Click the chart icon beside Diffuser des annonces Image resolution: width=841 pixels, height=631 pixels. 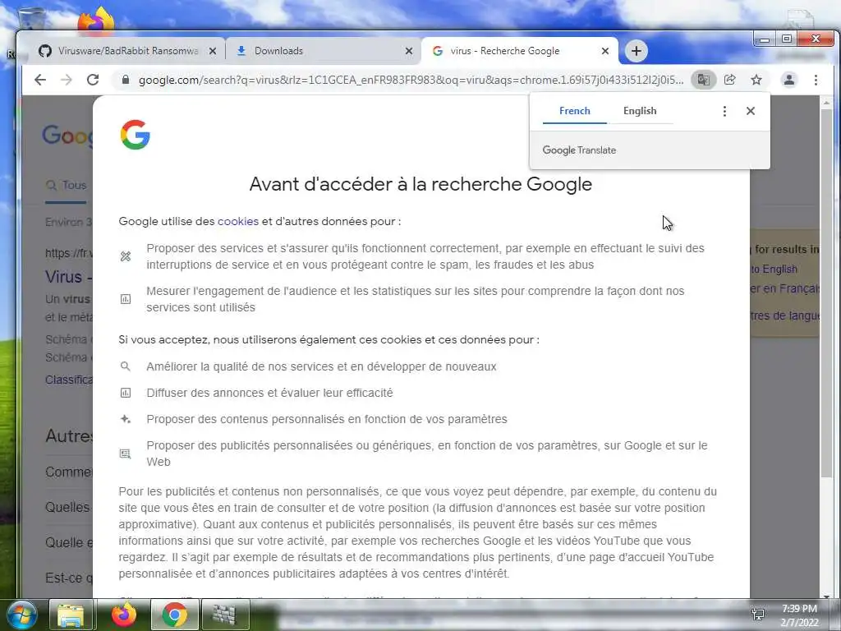point(126,393)
